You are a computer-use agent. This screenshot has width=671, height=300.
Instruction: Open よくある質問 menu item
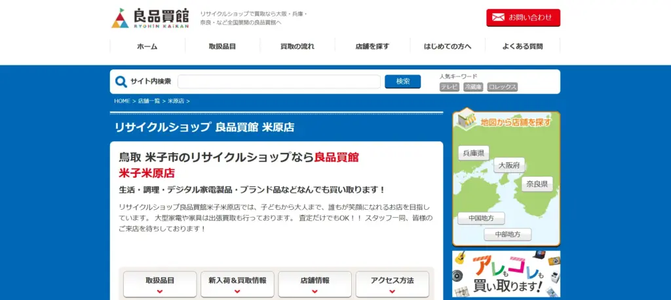522,46
